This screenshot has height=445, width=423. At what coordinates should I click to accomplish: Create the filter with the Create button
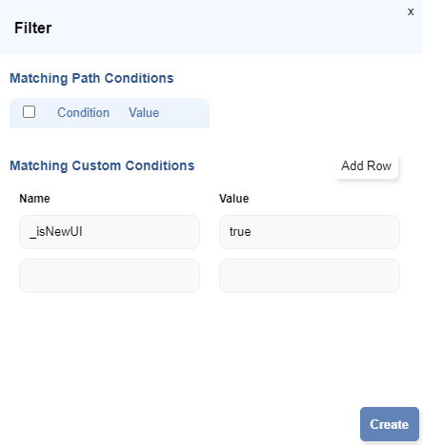coord(390,424)
